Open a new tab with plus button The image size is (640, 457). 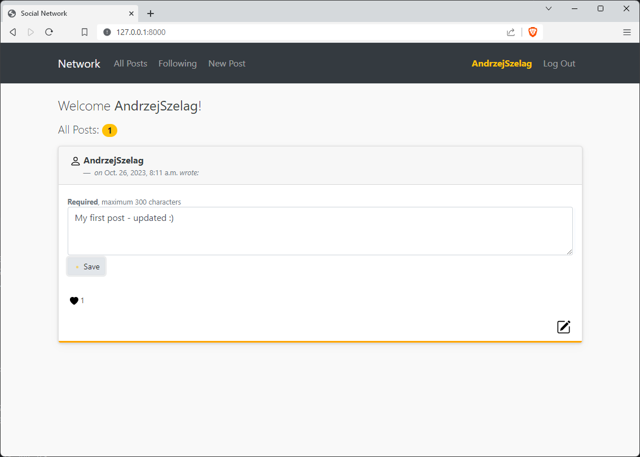[x=151, y=14]
